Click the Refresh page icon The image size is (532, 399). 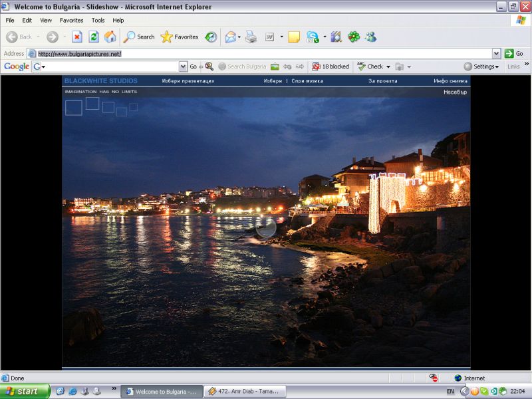[x=94, y=37]
